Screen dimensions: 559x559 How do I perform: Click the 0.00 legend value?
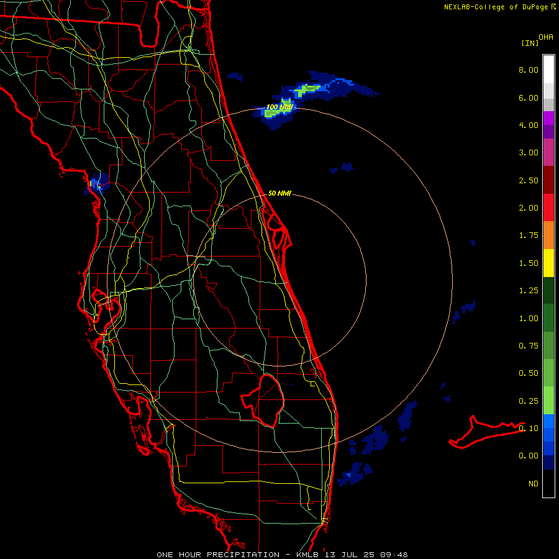click(529, 456)
